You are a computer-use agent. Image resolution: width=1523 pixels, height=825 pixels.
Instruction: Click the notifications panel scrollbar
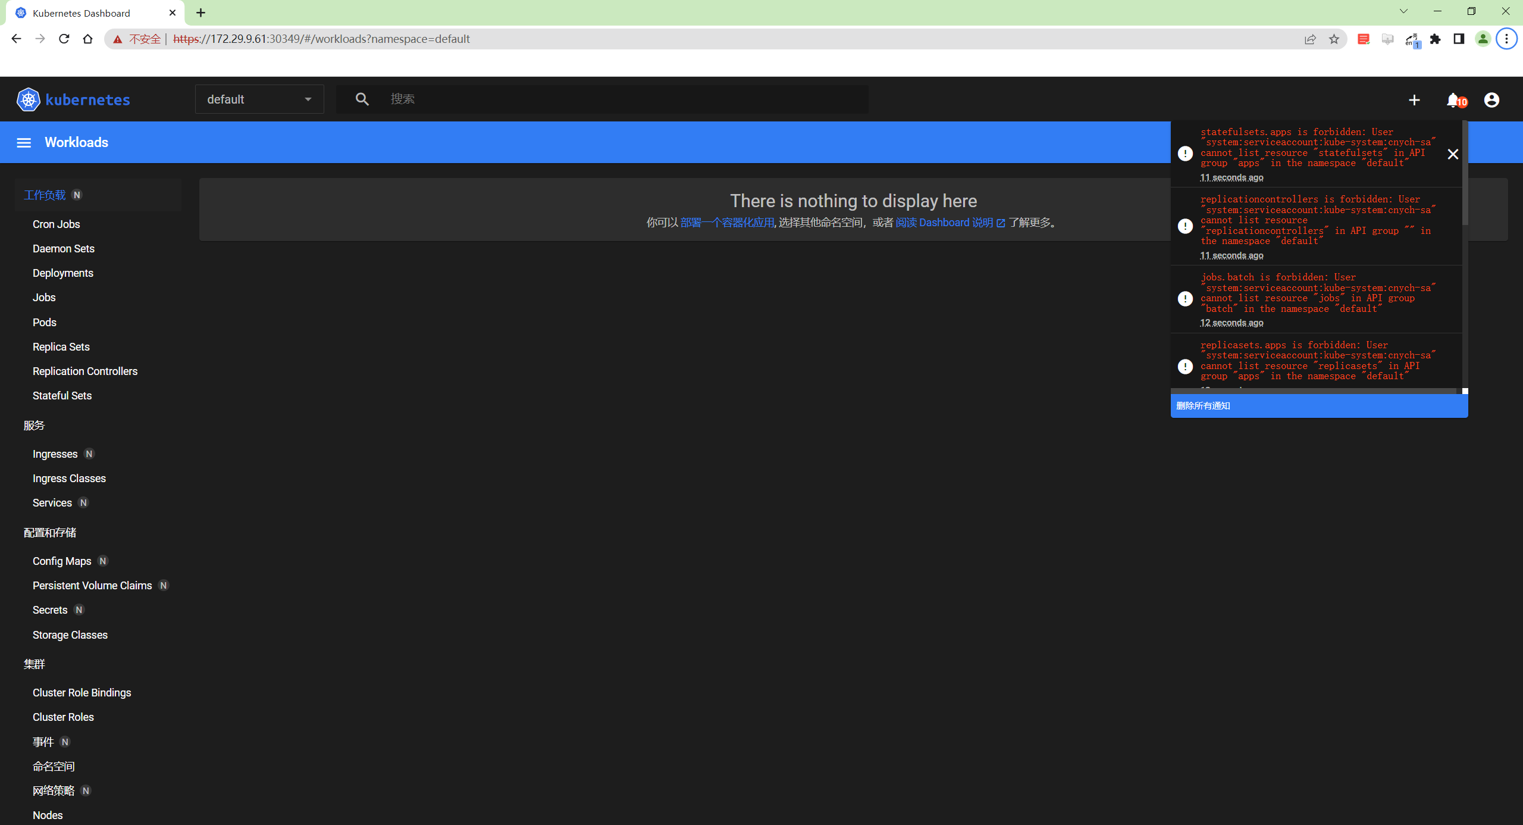[x=1465, y=173]
